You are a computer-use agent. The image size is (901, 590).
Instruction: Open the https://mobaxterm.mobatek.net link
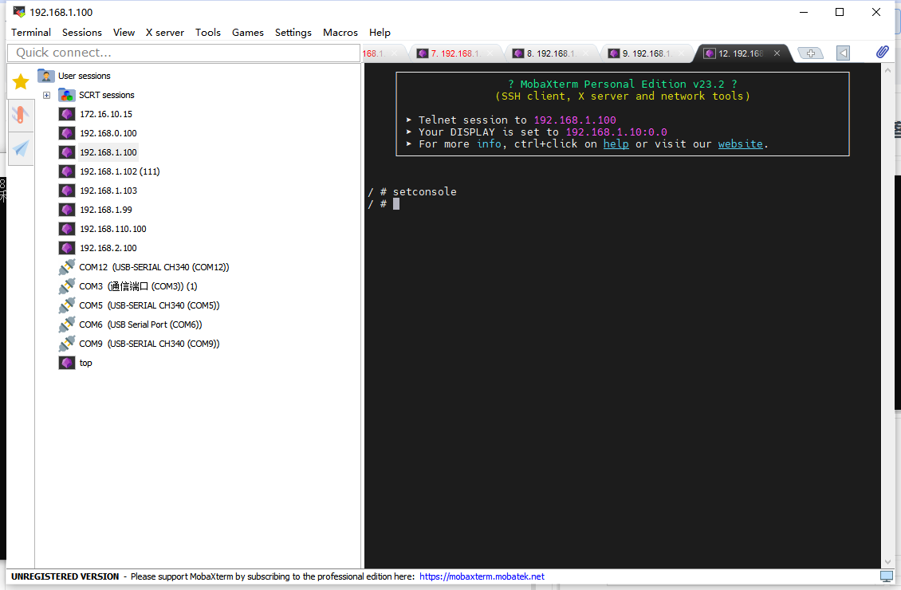point(482,576)
